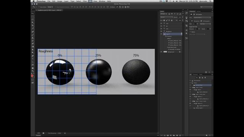The height and width of the screenshot is (137, 244).
Task: Open the Layer menu
Action: 66,1
